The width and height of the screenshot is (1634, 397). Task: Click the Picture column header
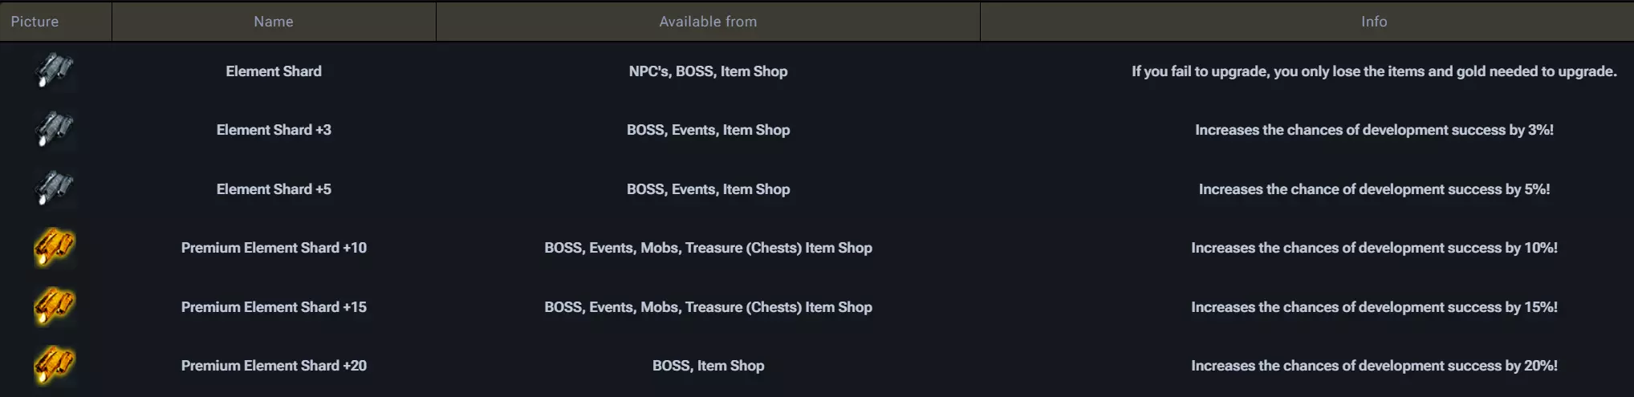[x=35, y=22]
